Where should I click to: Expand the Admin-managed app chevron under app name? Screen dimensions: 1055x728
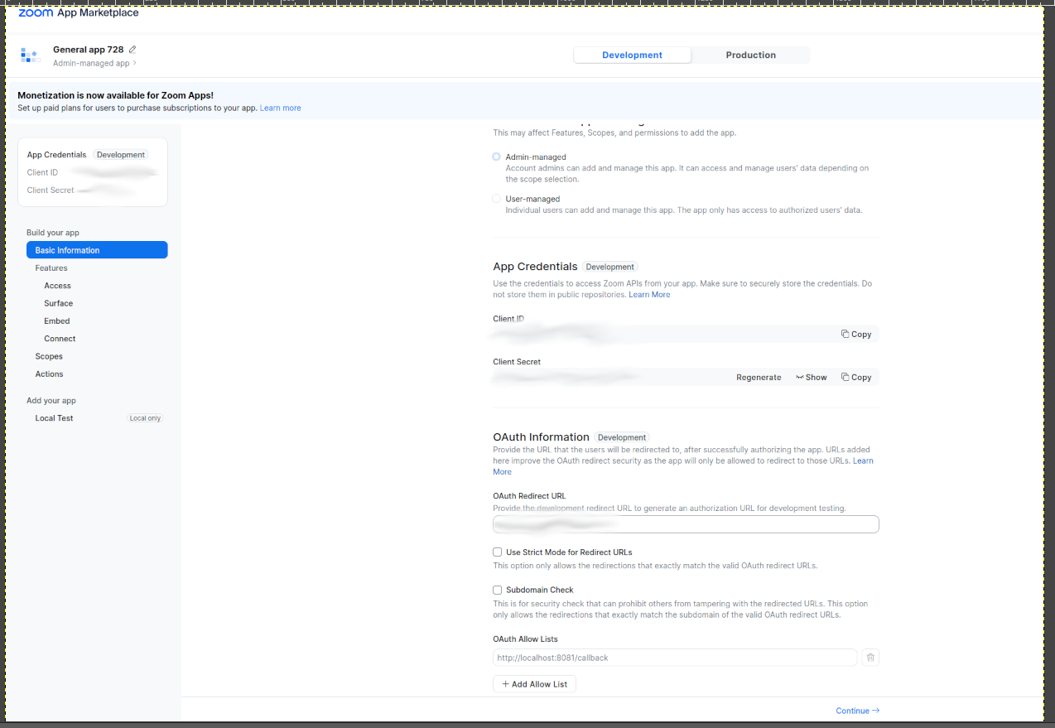135,63
